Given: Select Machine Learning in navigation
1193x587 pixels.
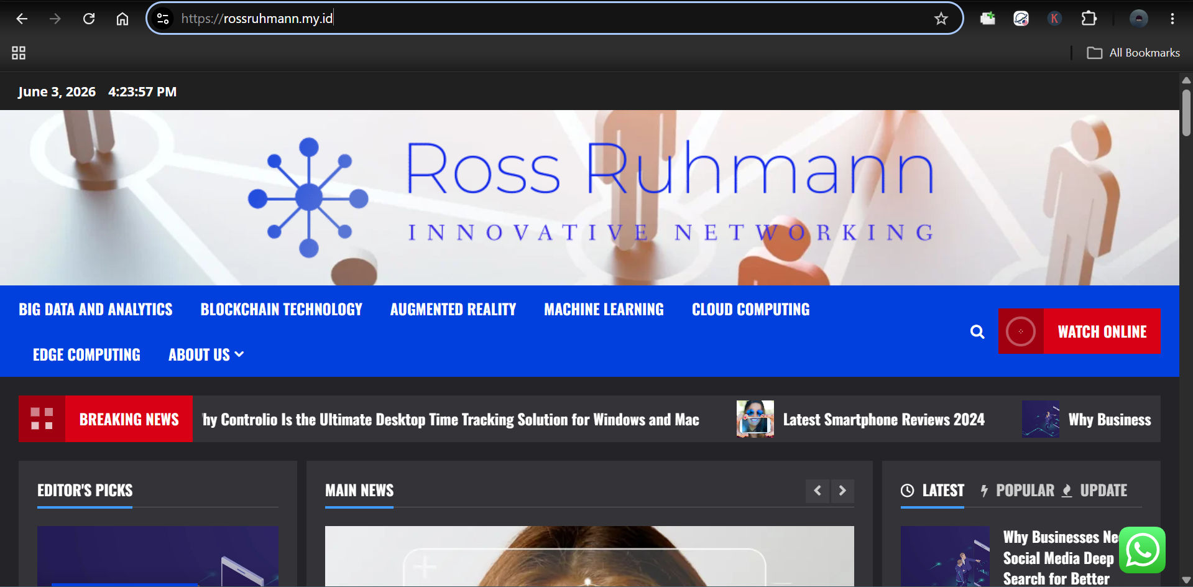Looking at the screenshot, I should pos(604,309).
